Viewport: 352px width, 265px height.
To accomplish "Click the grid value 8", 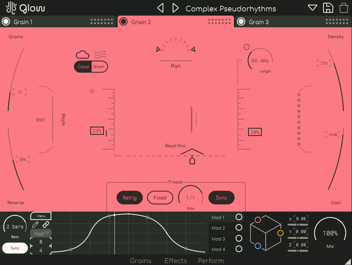I will [x=41, y=242].
